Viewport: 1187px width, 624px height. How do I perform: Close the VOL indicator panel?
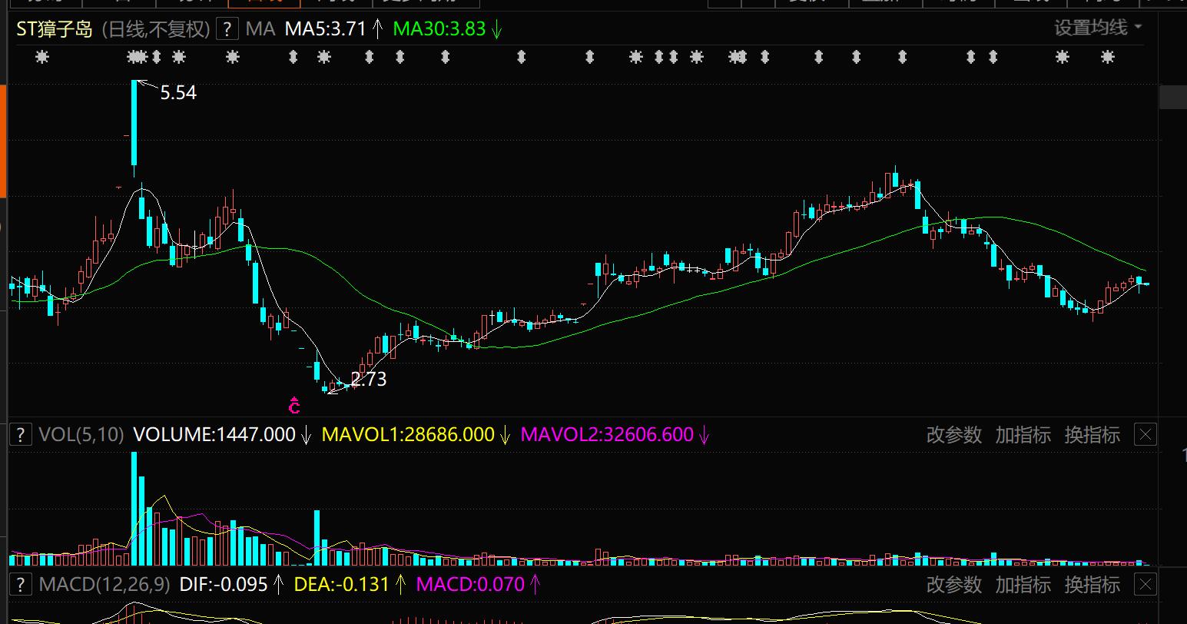tap(1145, 434)
